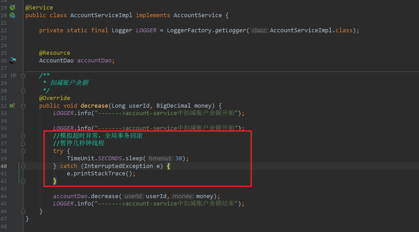Click the AccountService interface name after implements

click(198, 15)
